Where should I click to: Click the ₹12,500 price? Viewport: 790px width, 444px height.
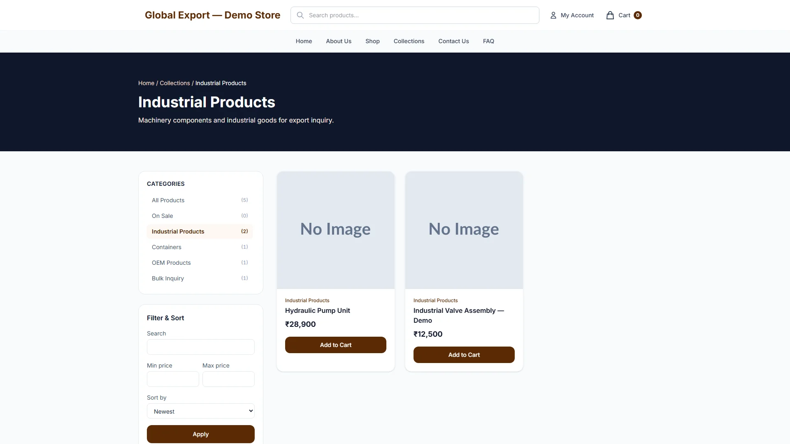pyautogui.click(x=428, y=334)
